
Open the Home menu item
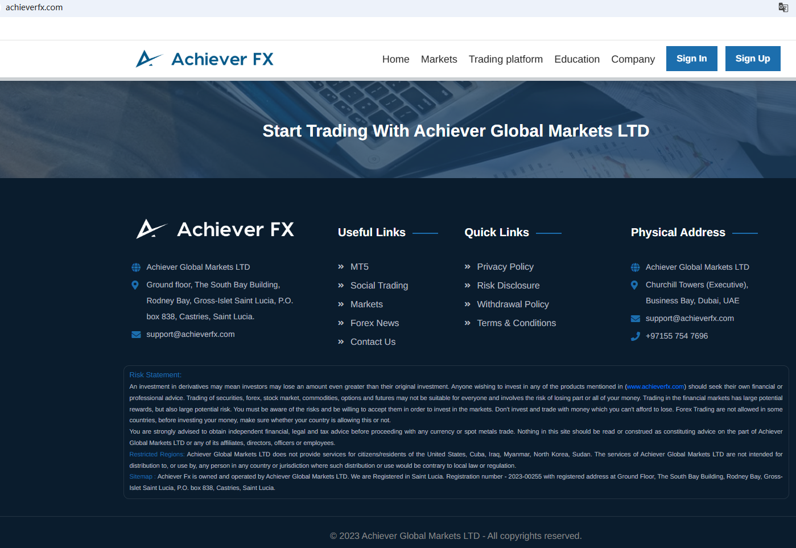396,59
